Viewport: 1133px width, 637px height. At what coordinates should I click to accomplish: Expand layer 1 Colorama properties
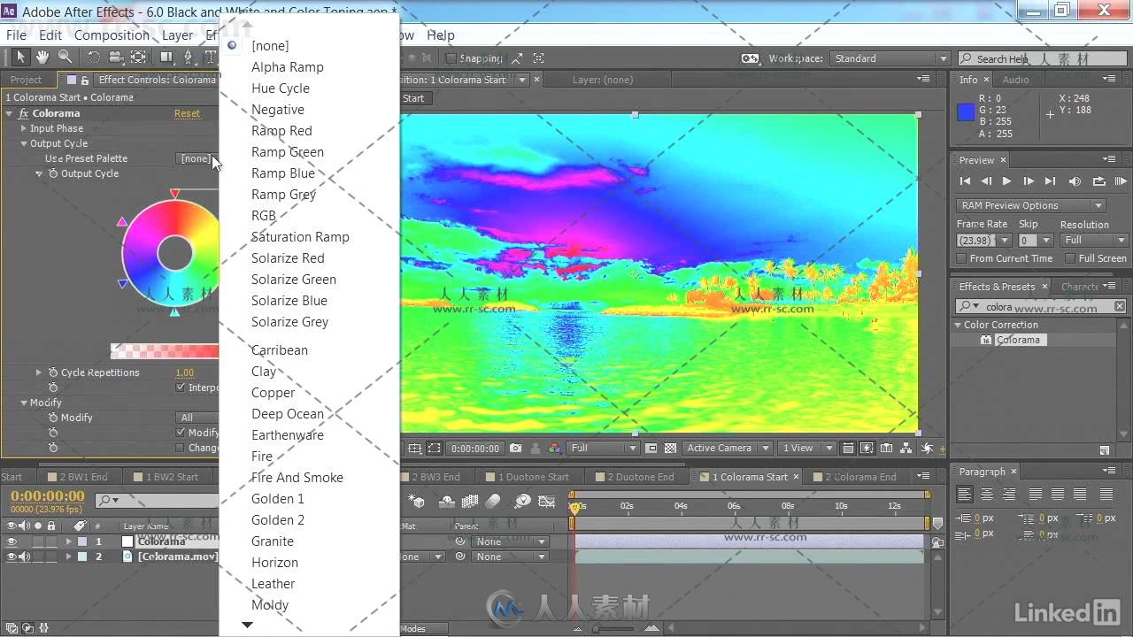[68, 541]
